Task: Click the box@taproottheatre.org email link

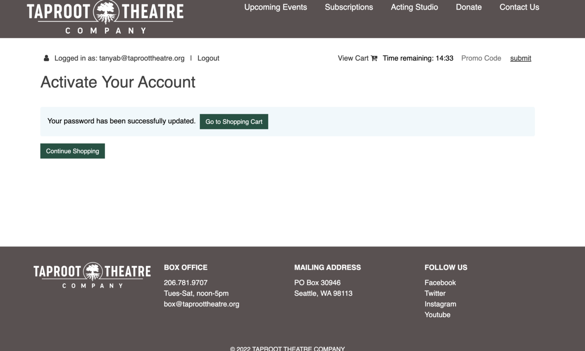Action: (201, 304)
